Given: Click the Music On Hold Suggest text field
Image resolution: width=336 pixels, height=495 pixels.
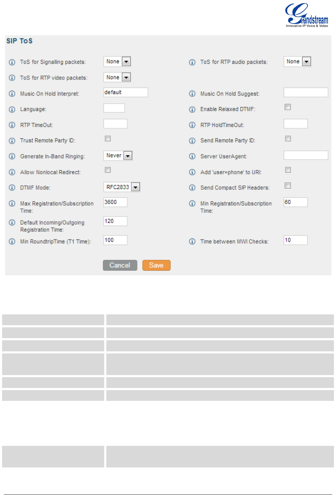Looking at the screenshot, I should click(306, 92).
